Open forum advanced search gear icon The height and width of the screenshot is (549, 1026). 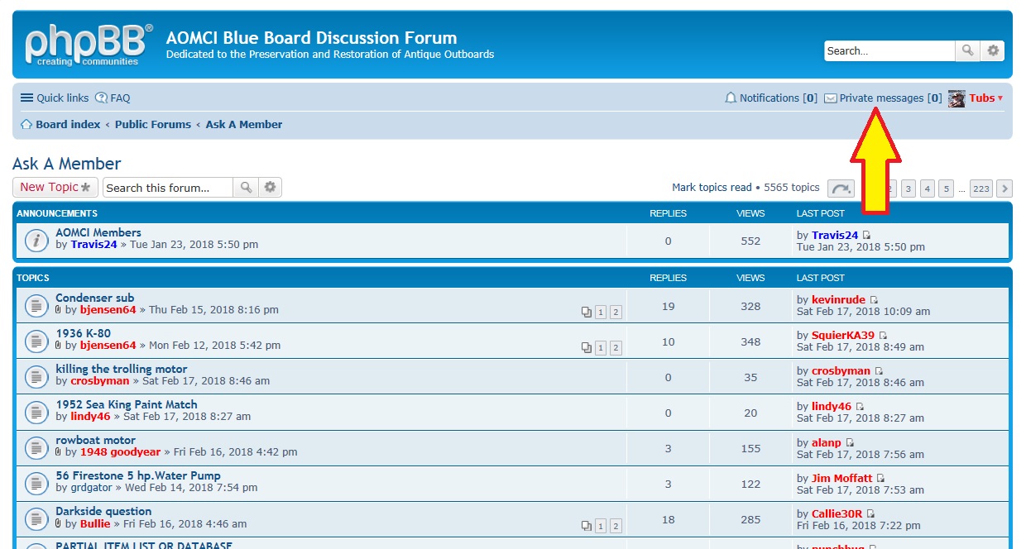(270, 188)
